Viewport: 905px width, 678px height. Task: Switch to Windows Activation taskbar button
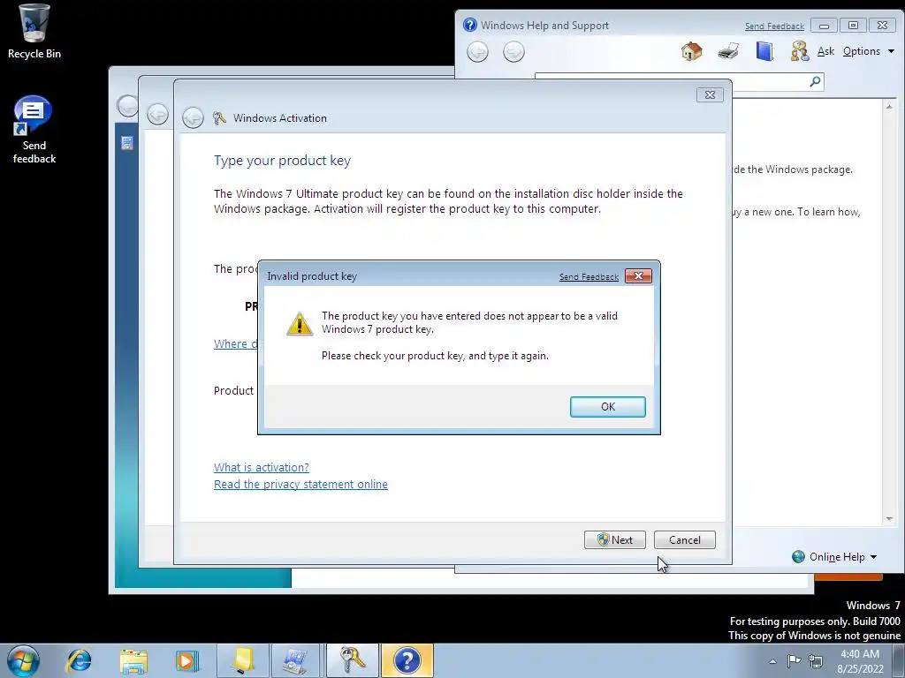coord(352,660)
